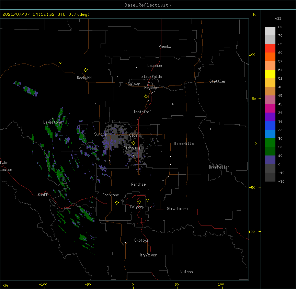Click the Stettler label
Image resolution: width=296 pixels, height=289 pixels.
point(218,81)
